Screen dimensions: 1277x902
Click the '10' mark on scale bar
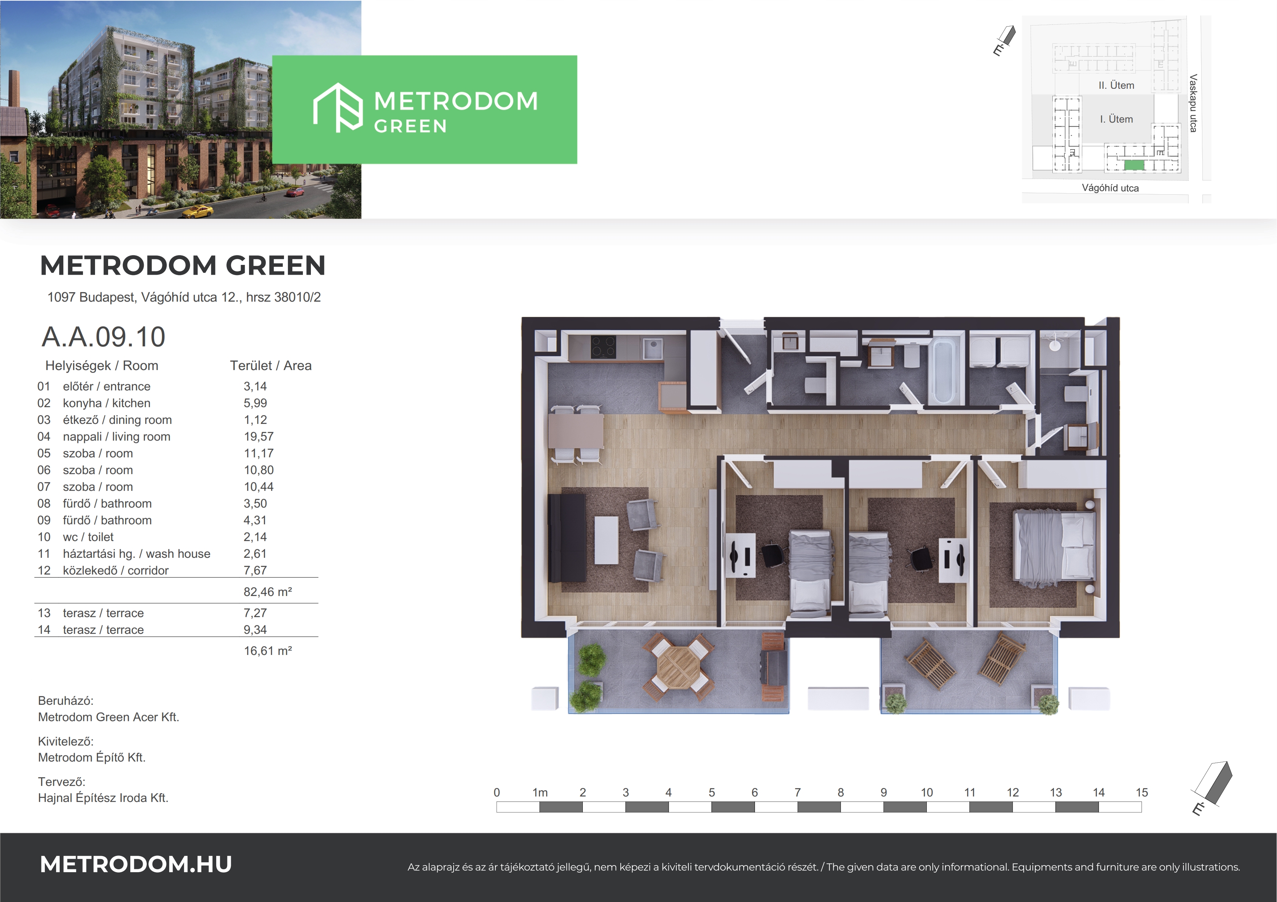(x=926, y=792)
